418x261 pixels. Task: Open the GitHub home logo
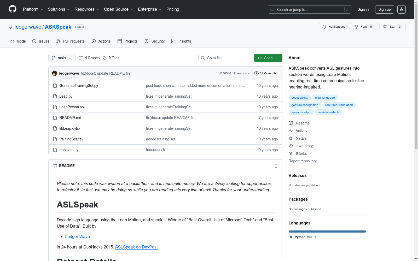coord(13,9)
